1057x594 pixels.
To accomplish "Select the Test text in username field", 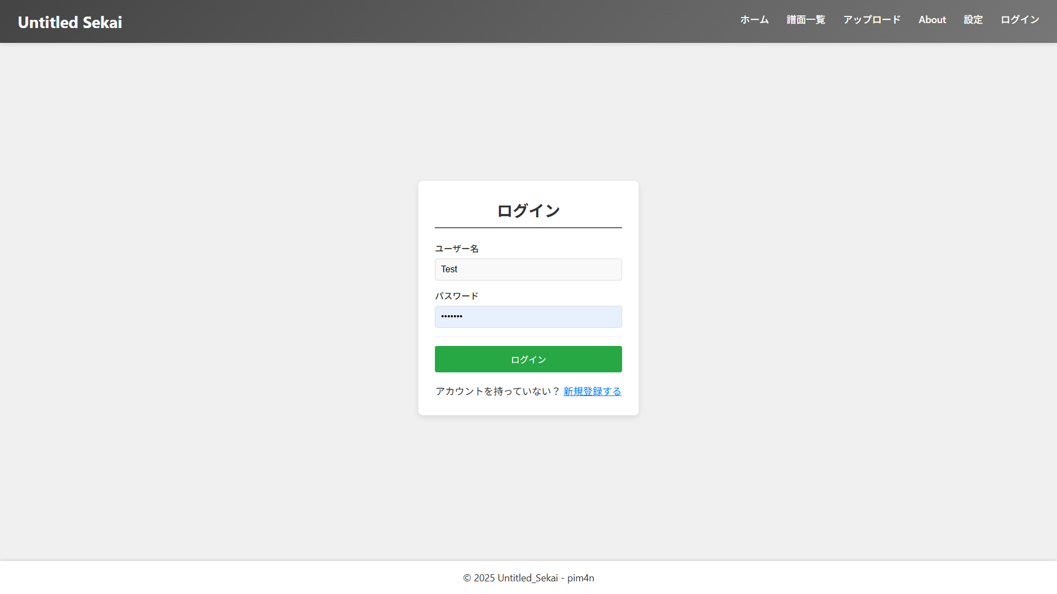I will pos(449,269).
